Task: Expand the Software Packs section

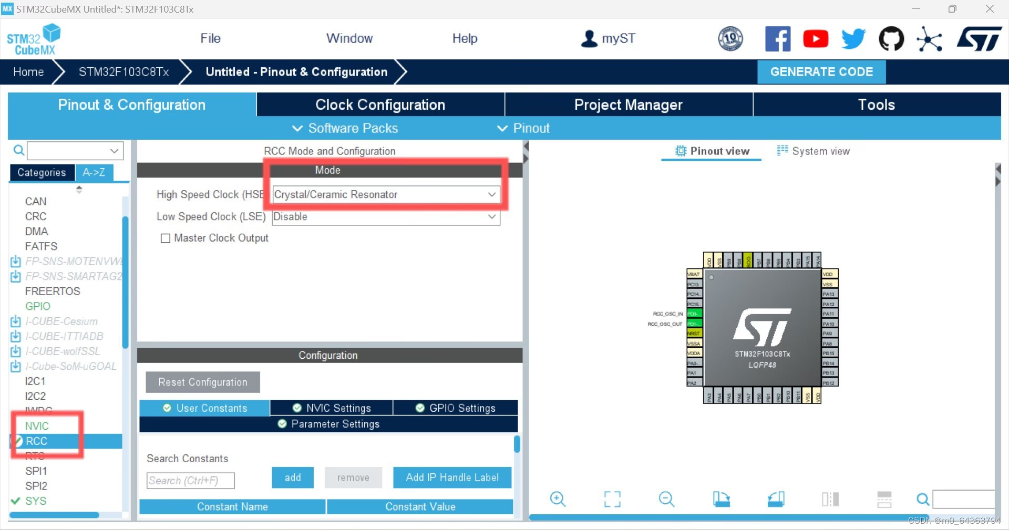Action: tap(344, 128)
